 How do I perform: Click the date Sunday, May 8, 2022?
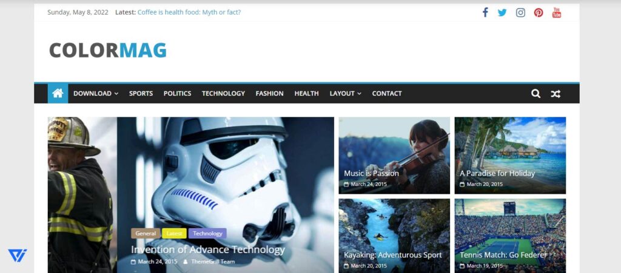coord(78,12)
